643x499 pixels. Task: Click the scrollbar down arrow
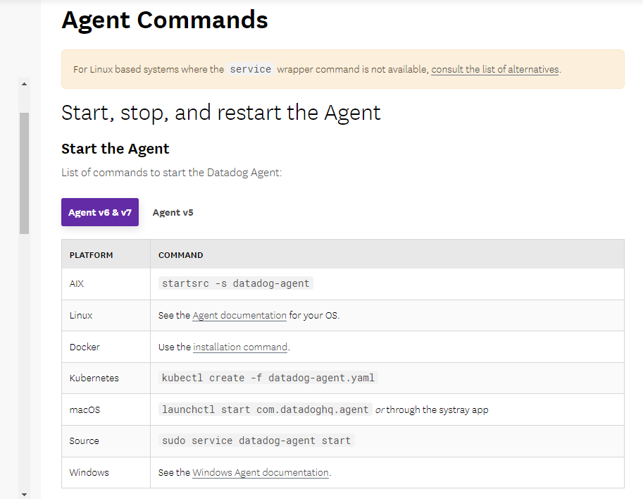[x=24, y=495]
